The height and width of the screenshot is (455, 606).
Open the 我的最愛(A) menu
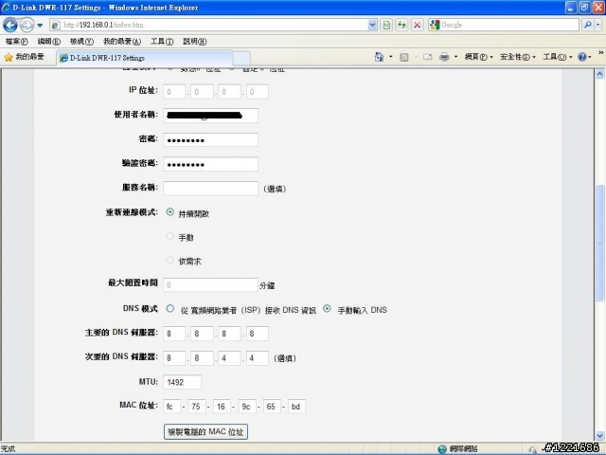122,42
